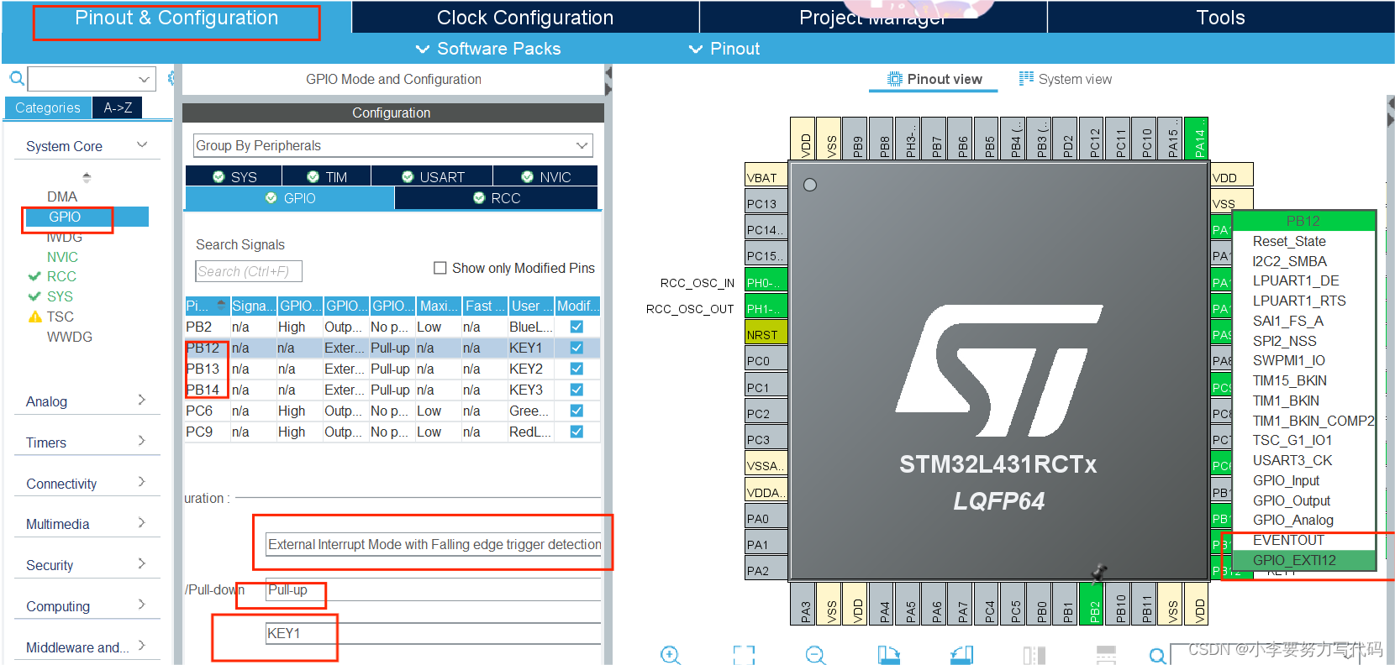Click the VSSA pin on the chip
This screenshot has width=1395, height=665.
pyautogui.click(x=766, y=465)
